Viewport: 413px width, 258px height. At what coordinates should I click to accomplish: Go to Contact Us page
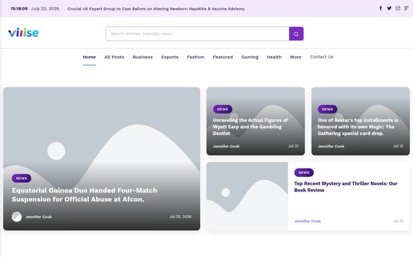click(322, 57)
